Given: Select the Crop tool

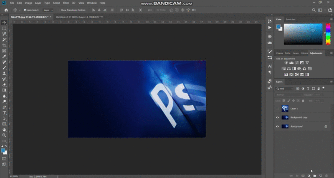Looking at the screenshot, I should (x=4, y=45).
